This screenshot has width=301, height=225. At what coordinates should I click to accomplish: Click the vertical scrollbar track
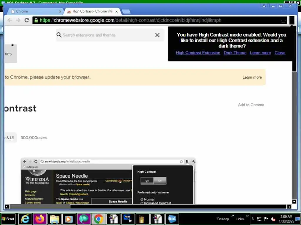[294, 135]
